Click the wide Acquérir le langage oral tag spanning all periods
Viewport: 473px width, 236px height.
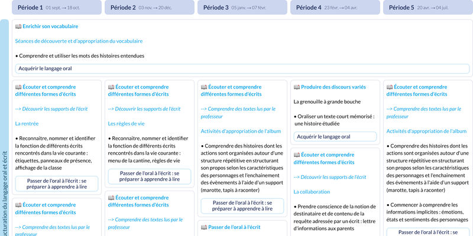pyautogui.click(x=242, y=68)
